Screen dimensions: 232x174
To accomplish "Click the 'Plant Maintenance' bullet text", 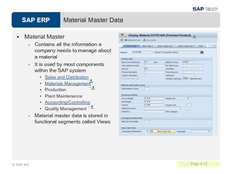I will coord(64,96).
